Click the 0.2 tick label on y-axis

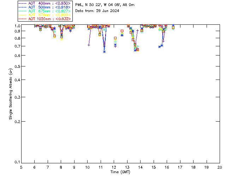[x=17, y=122]
